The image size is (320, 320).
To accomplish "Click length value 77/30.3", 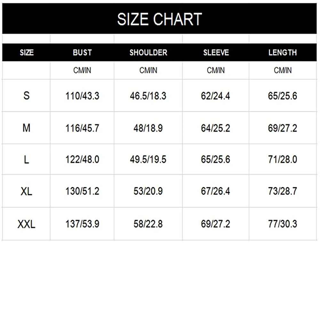I will point(283,224).
